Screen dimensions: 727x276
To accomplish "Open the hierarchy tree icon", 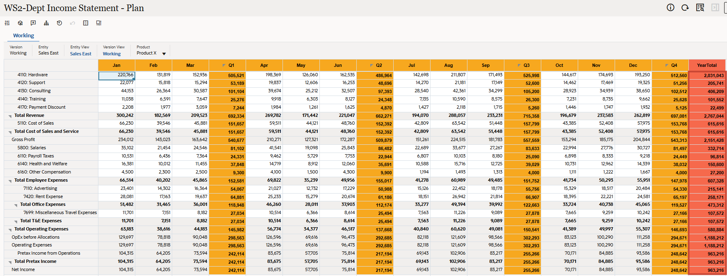I will (x=46, y=23).
